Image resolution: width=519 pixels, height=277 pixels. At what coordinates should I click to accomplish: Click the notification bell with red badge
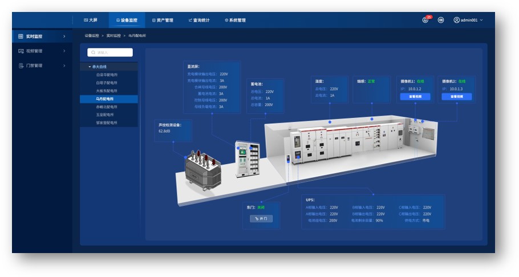[x=425, y=20]
